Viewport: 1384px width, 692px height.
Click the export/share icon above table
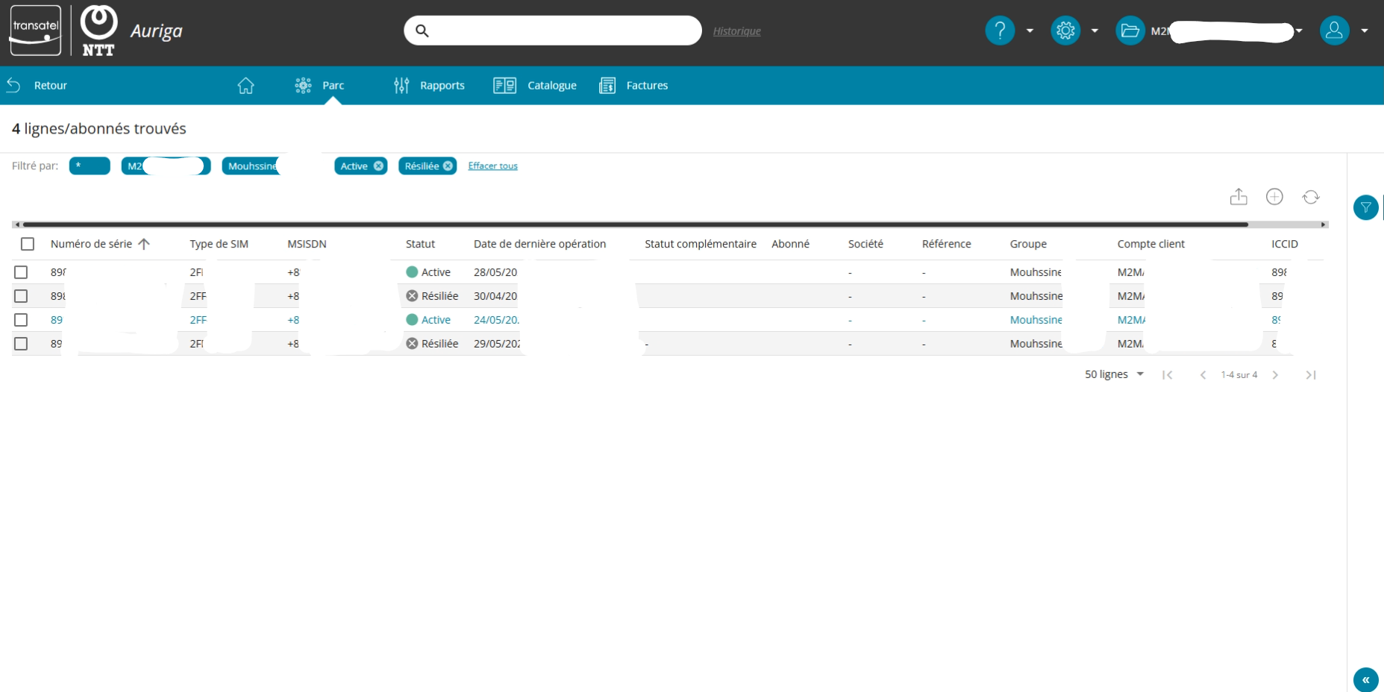click(x=1239, y=197)
